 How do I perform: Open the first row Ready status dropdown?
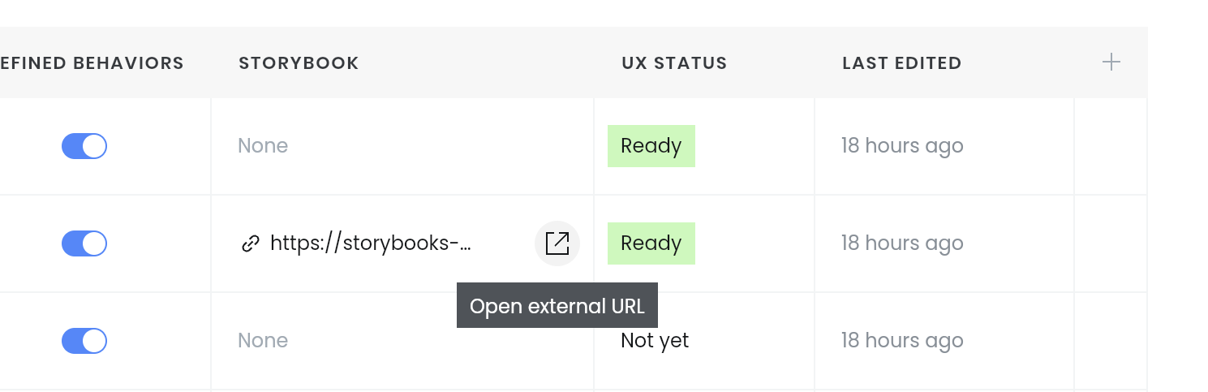(651, 146)
